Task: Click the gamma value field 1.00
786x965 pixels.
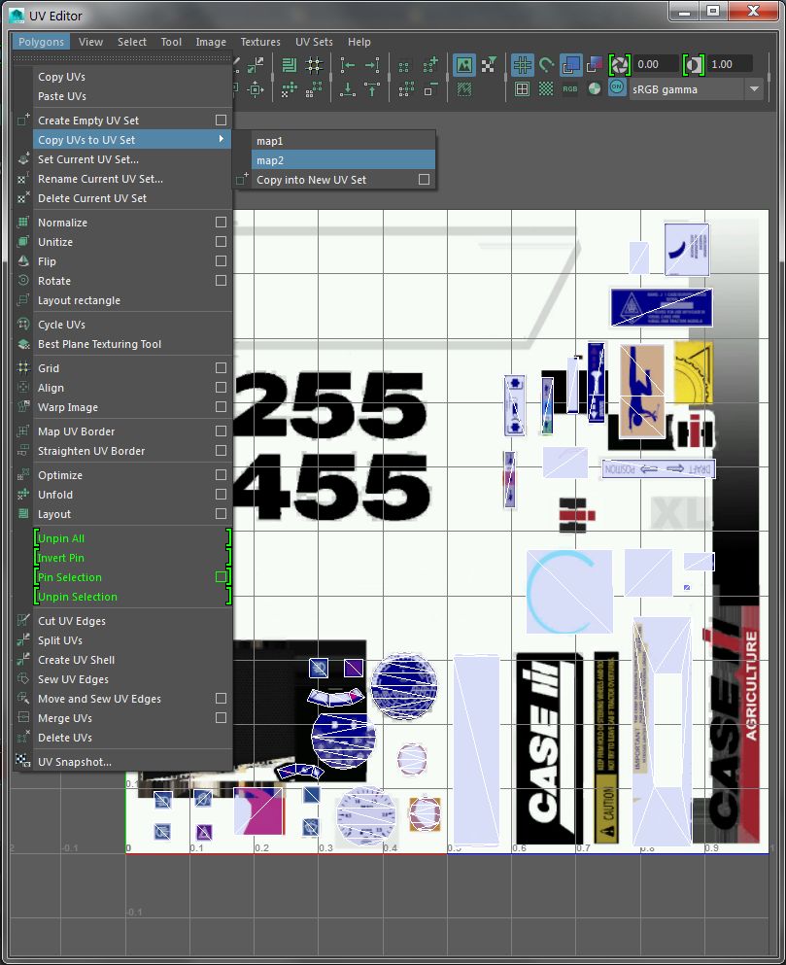Action: pyautogui.click(x=730, y=64)
